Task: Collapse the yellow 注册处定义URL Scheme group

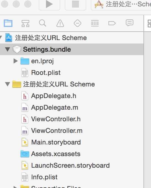Action: point(8,84)
